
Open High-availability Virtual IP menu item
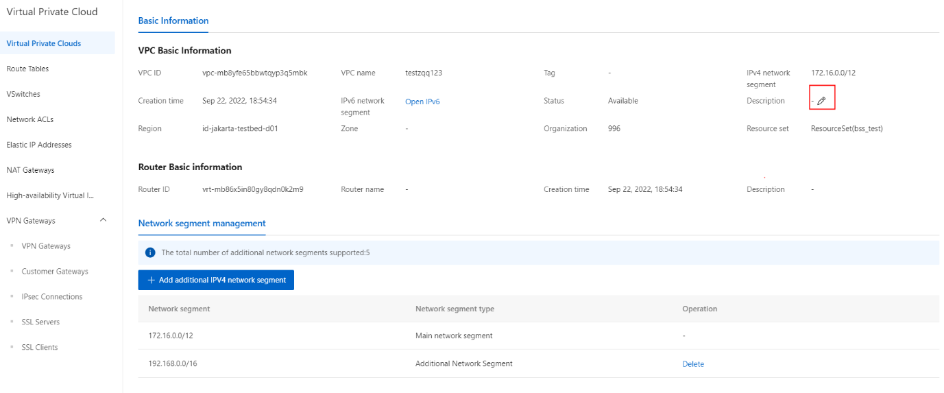coord(50,195)
